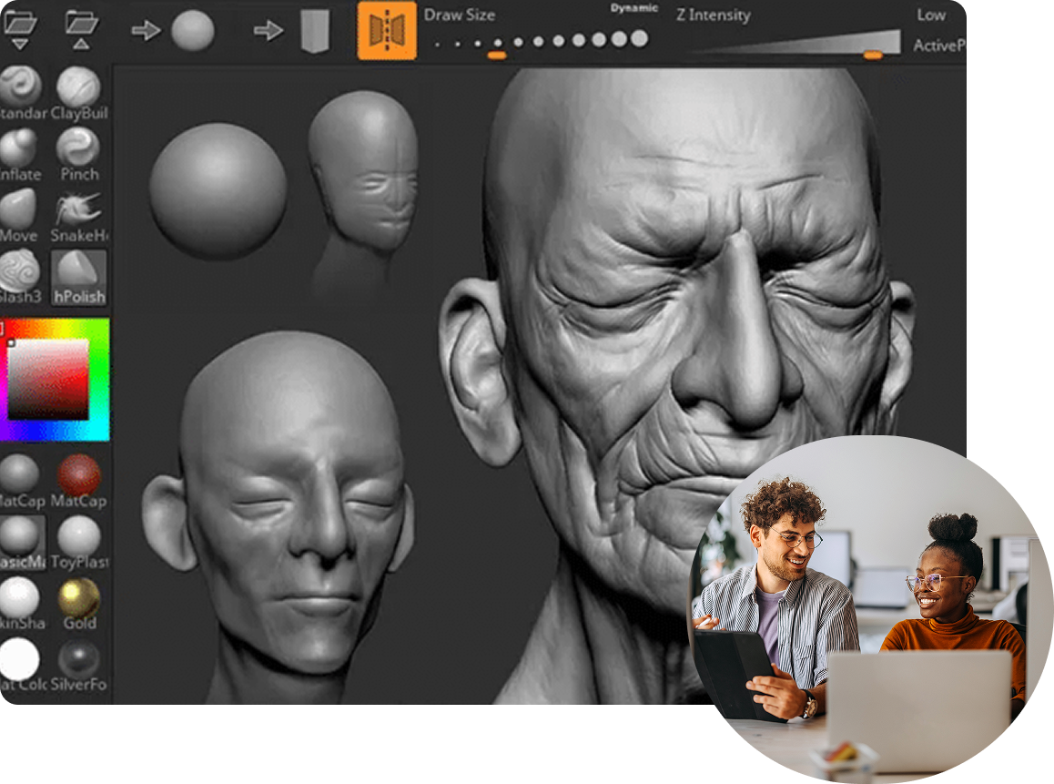
Task: Select the Standard brush
Action: pyautogui.click(x=20, y=88)
